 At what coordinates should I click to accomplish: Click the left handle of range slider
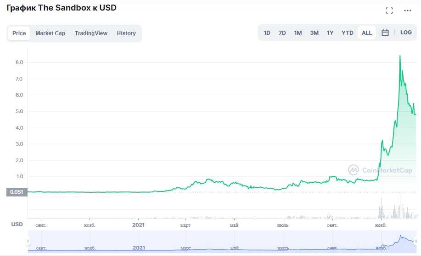tap(28, 241)
